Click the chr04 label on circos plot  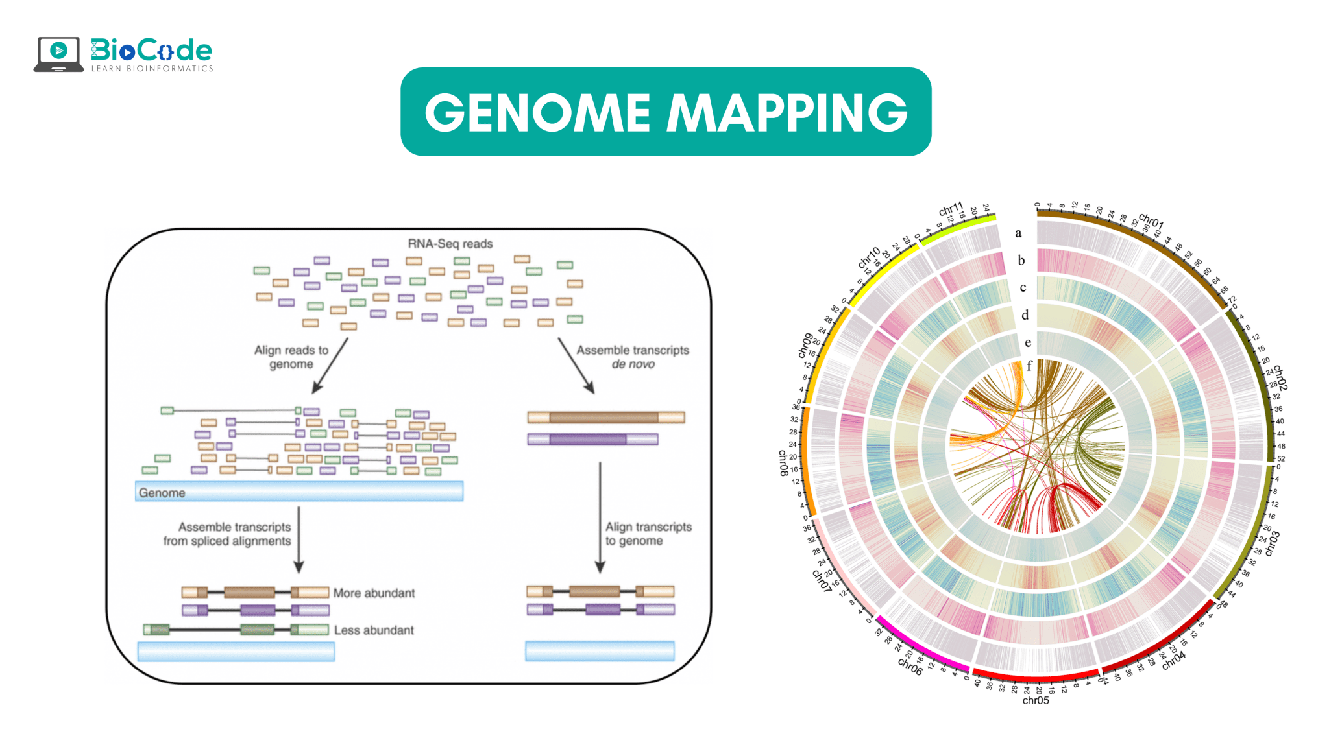pos(1173,660)
